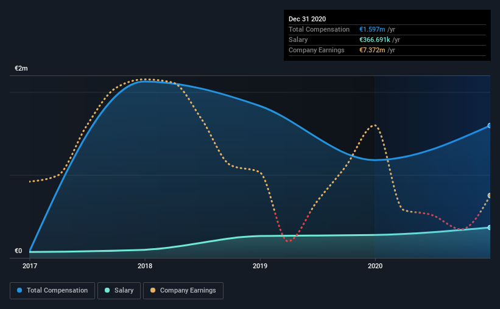Click the Dec 31 2020 tooltip date
Screen dimensions: 500x309
[x=307, y=19]
